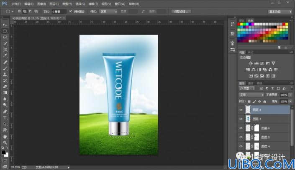Add a Brightness/Contrast adjustment

pyautogui.click(x=250, y=63)
